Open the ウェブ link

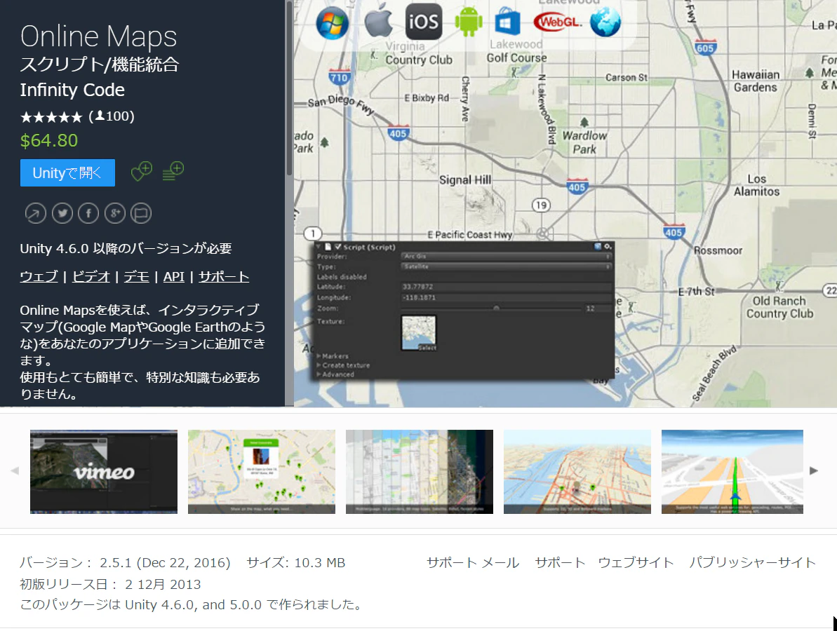click(x=39, y=277)
